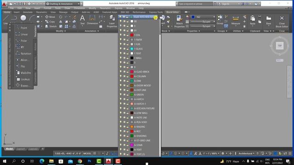294x165 pixels.
Task: Open the Measure tool
Action: tap(236, 20)
